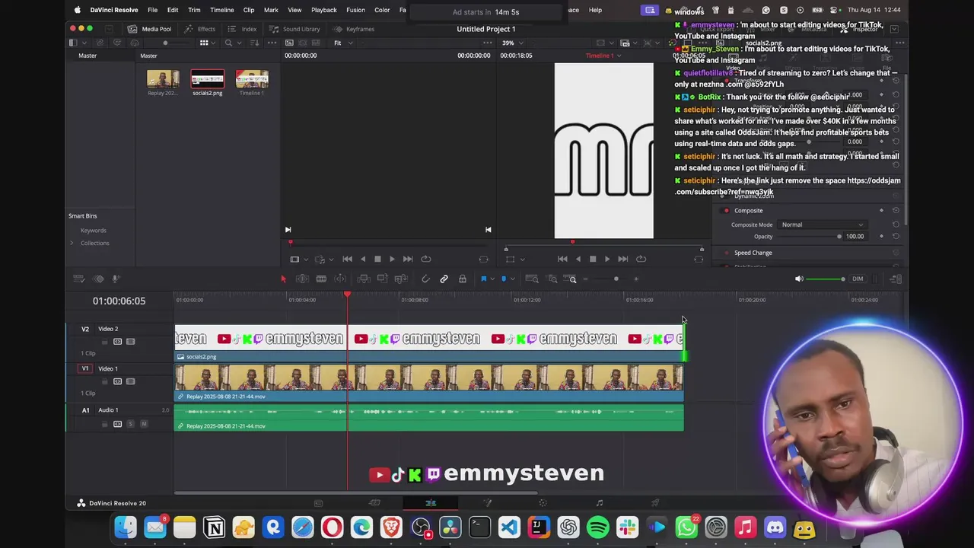Reset the Composite section
This screenshot has width=974, height=548.
click(x=896, y=211)
